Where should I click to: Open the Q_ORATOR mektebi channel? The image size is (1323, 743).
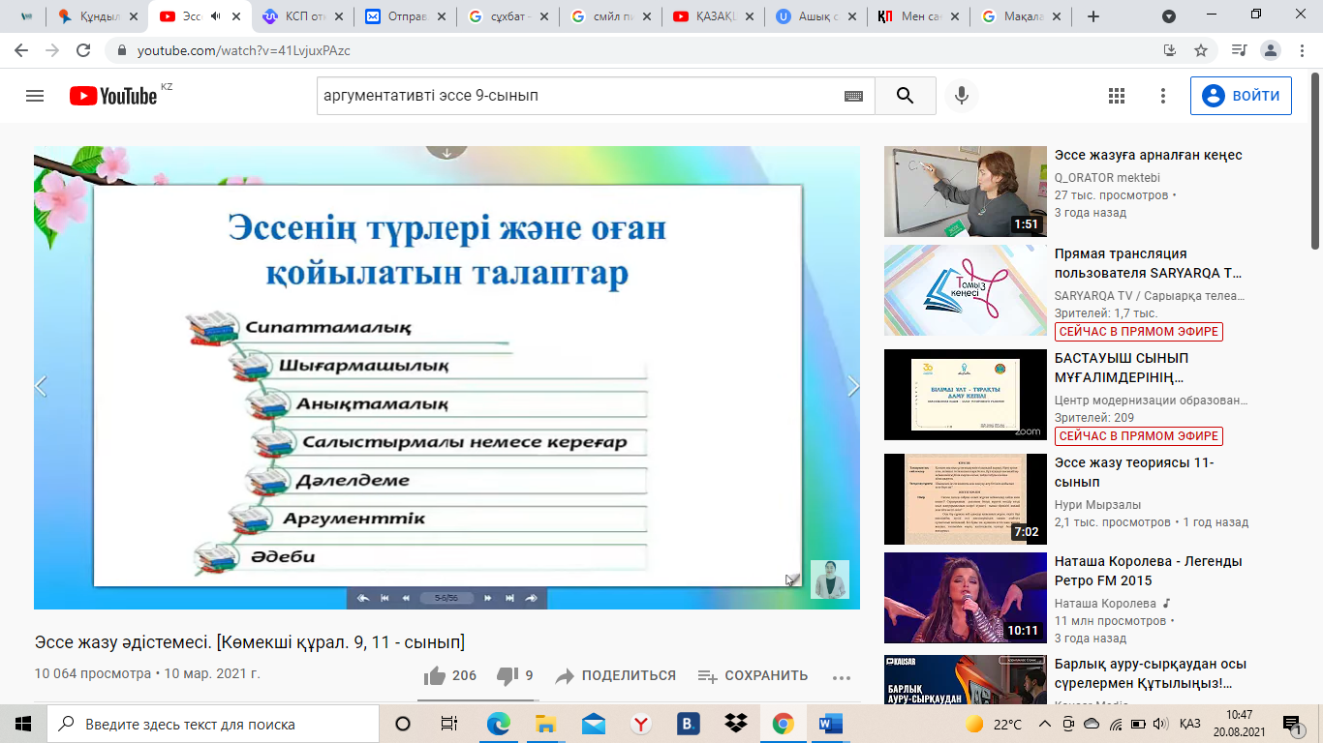point(1107,178)
